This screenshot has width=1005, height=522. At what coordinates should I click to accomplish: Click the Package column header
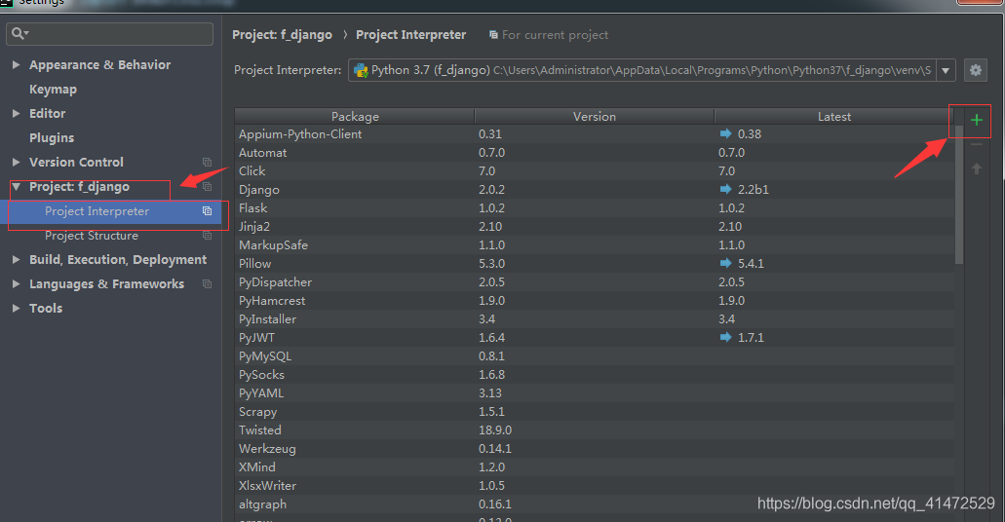(x=355, y=117)
